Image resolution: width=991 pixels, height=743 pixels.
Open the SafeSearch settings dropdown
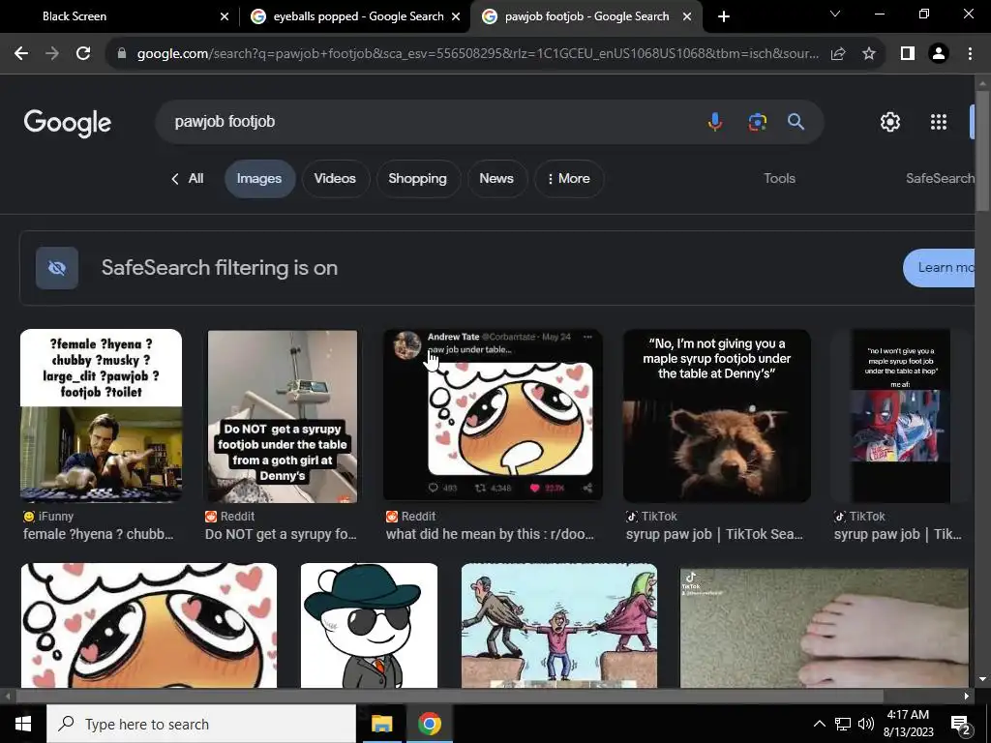tap(940, 179)
